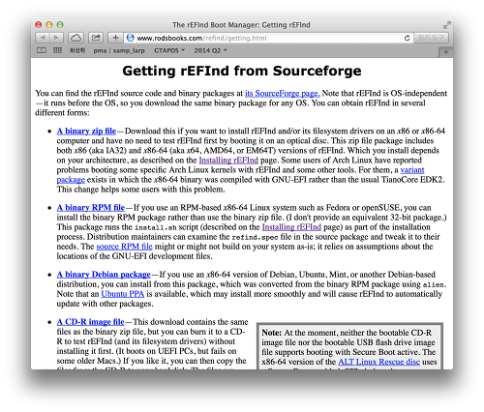Open the pma | samp_larp bookmark
The image size is (484, 412).
pos(119,50)
